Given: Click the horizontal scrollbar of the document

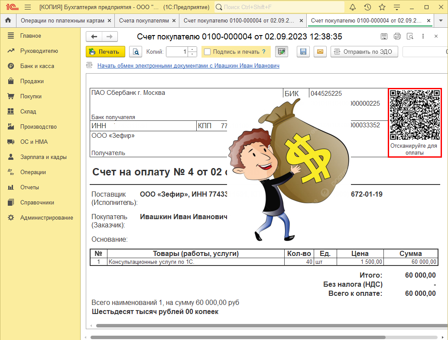Looking at the screenshot, I should click(x=271, y=325).
